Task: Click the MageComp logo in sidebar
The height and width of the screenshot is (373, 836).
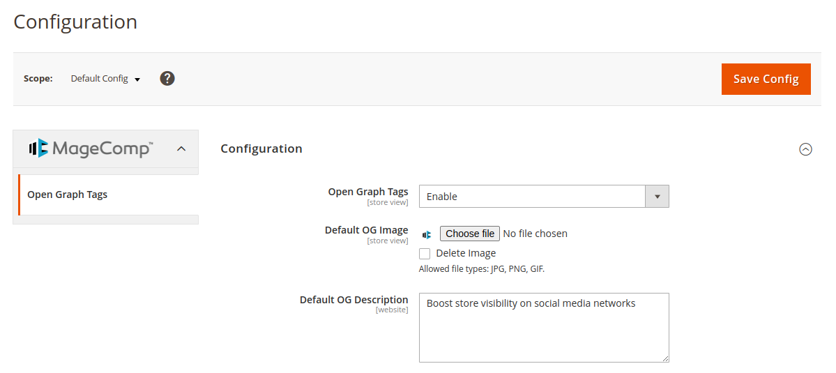Action: point(91,148)
